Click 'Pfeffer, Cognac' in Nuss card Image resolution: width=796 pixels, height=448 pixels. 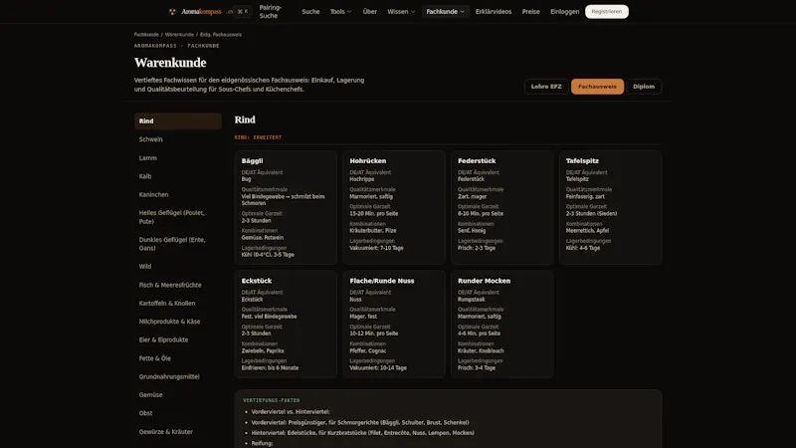(368, 350)
